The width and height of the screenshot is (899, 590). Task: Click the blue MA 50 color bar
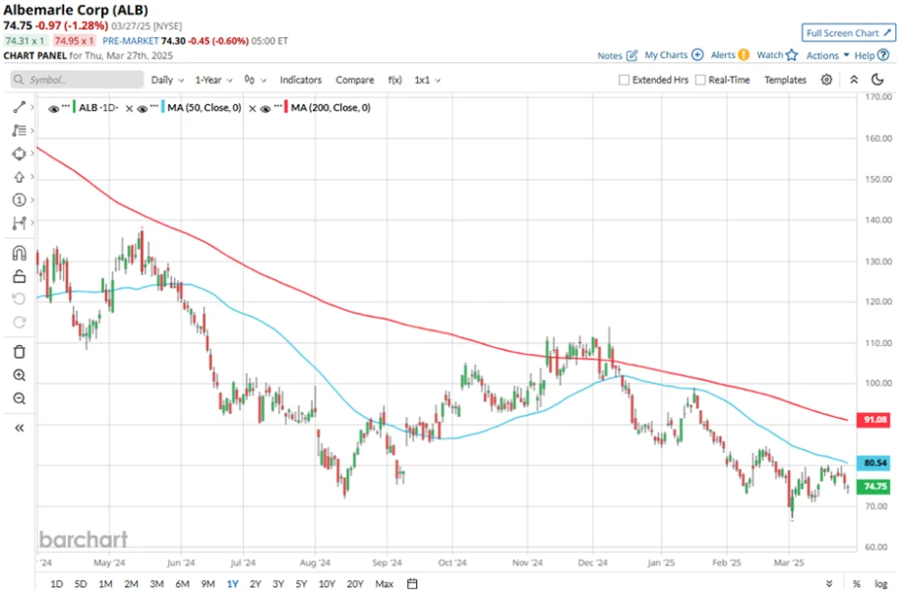click(163, 106)
